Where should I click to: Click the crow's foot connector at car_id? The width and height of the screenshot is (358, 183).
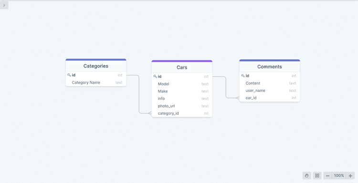click(x=237, y=98)
